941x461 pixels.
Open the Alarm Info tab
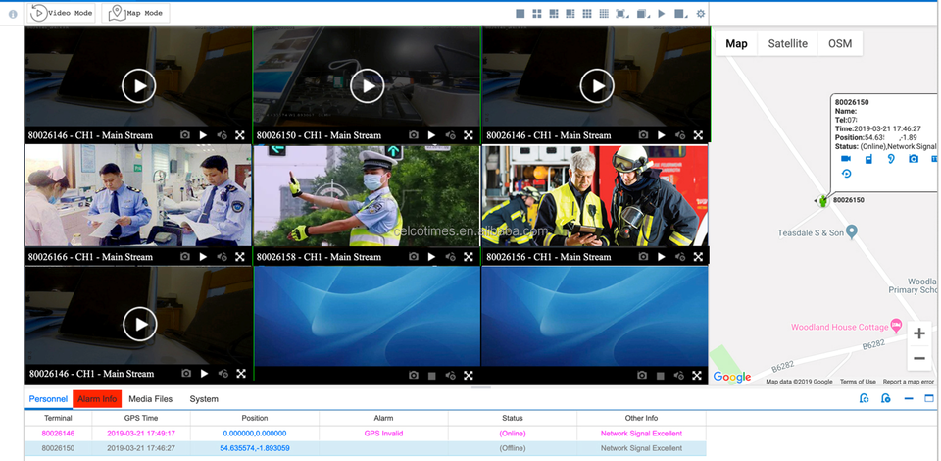click(x=97, y=399)
